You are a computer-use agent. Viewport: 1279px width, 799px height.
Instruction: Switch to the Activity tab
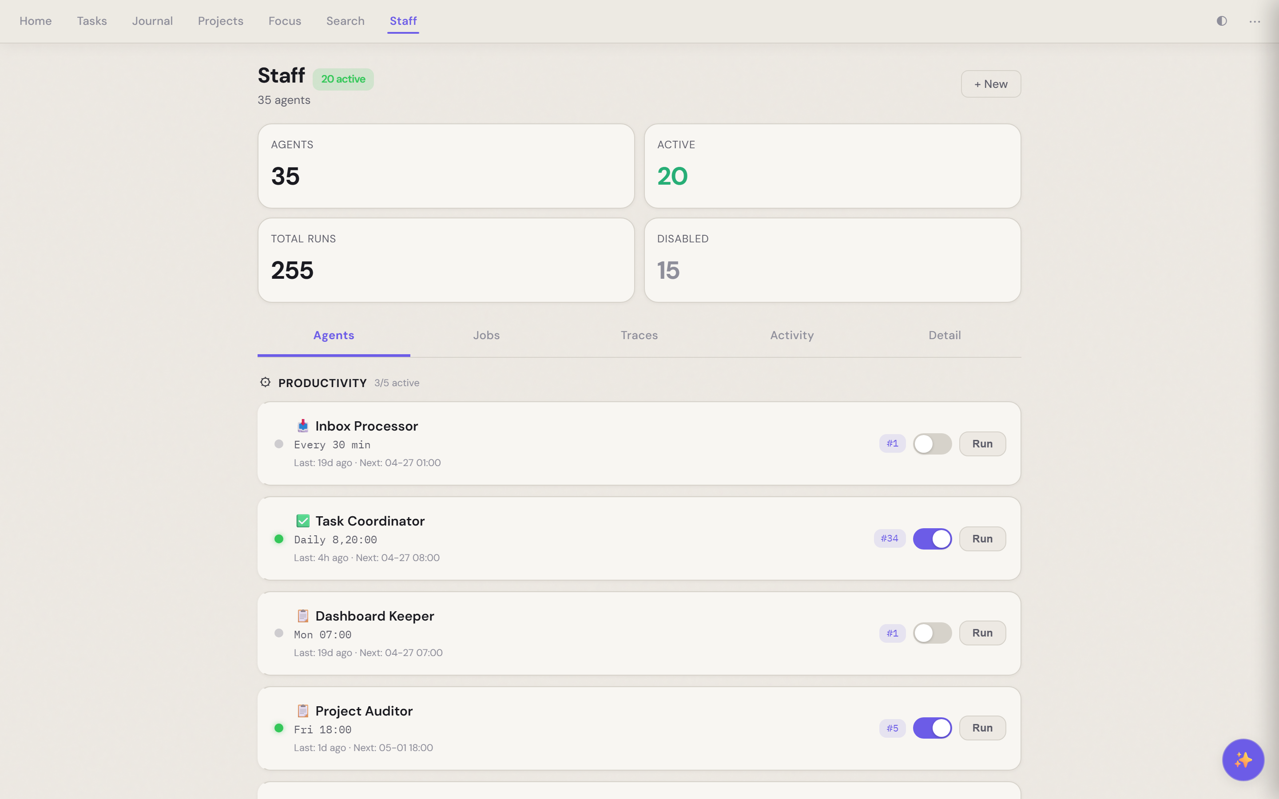point(792,336)
